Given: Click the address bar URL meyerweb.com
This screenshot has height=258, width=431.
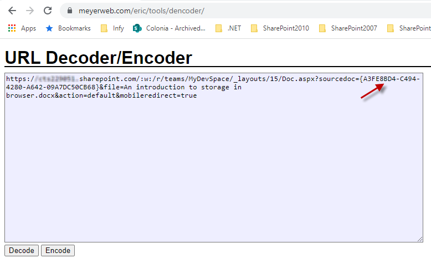Looking at the screenshot, I should [x=141, y=11].
